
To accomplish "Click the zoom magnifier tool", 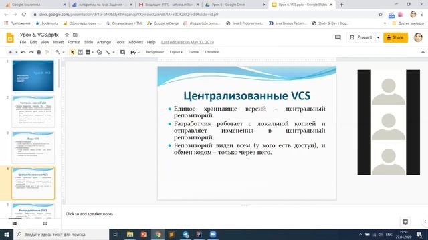I will click(x=58, y=52).
